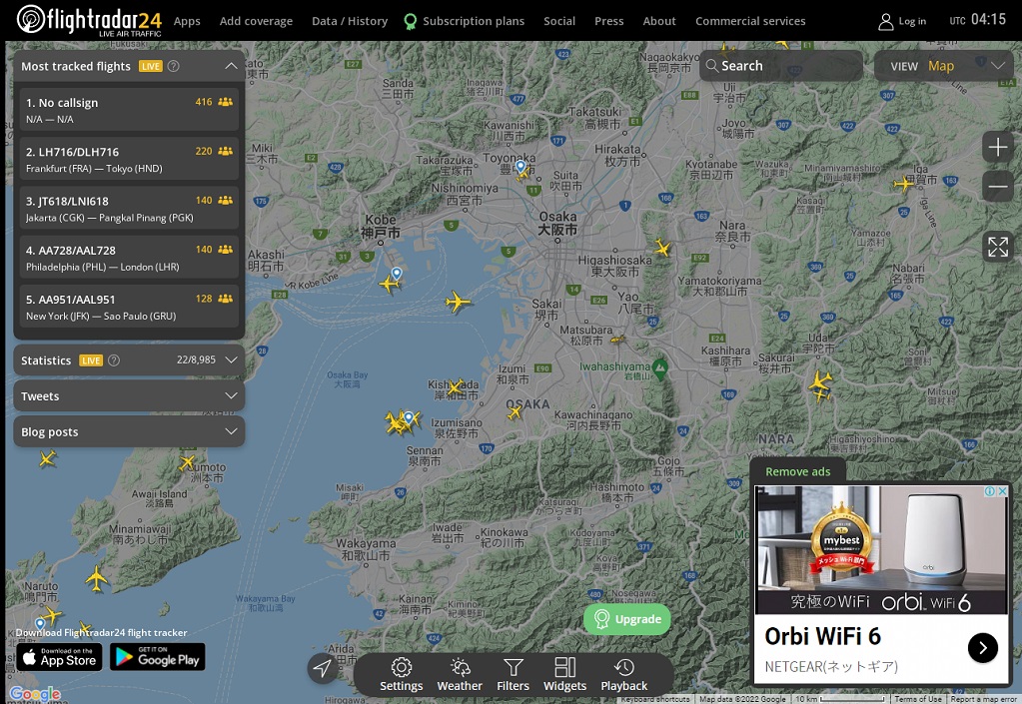
Task: Open the Filters funnel tool
Action: point(512,674)
